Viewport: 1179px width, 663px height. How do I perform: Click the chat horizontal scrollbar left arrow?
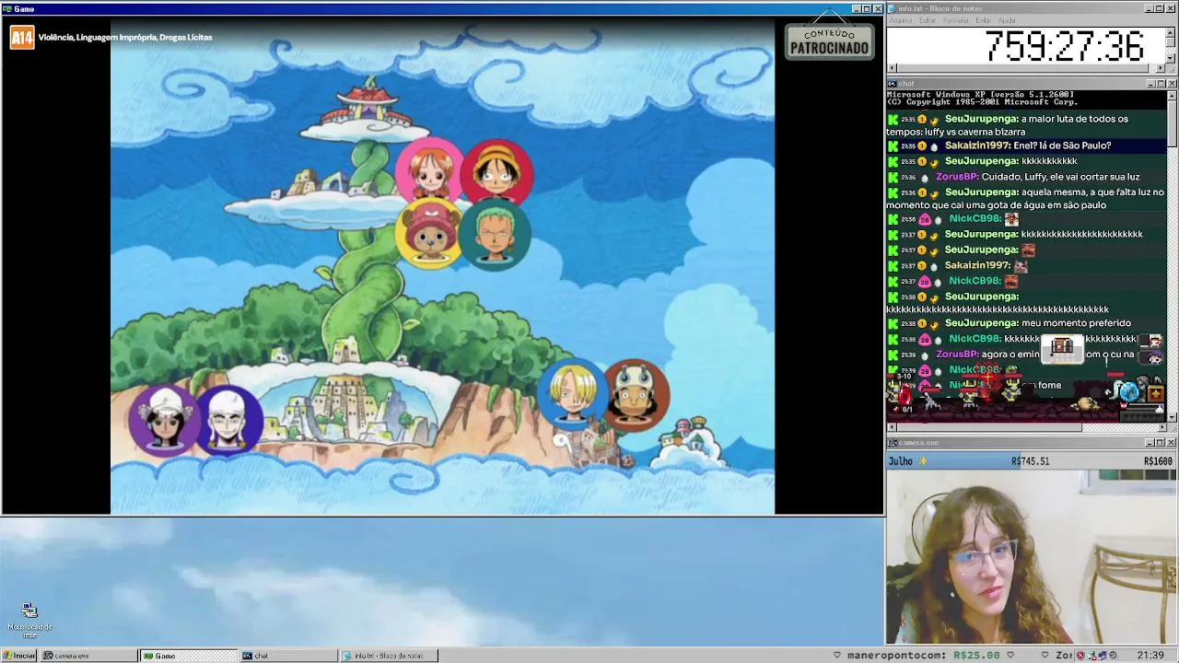click(x=892, y=427)
